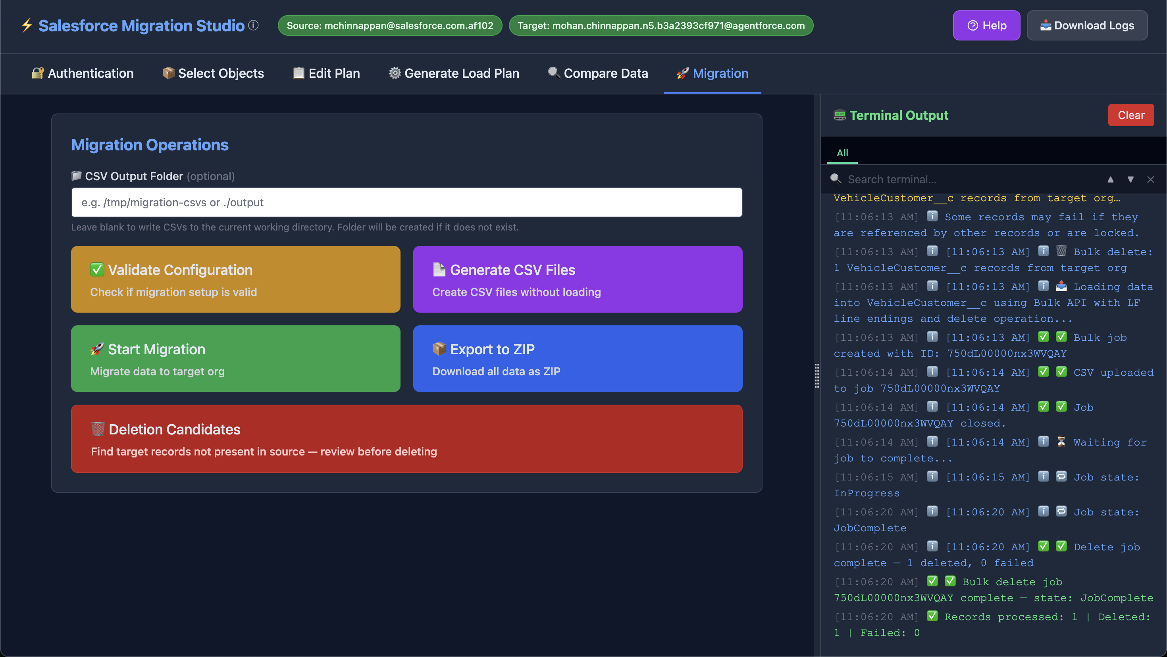The image size is (1167, 657).
Task: Click the clipboard icon on Edit Plan tab
Action: tap(298, 73)
